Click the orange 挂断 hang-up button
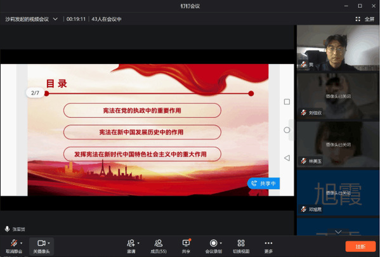 point(360,247)
